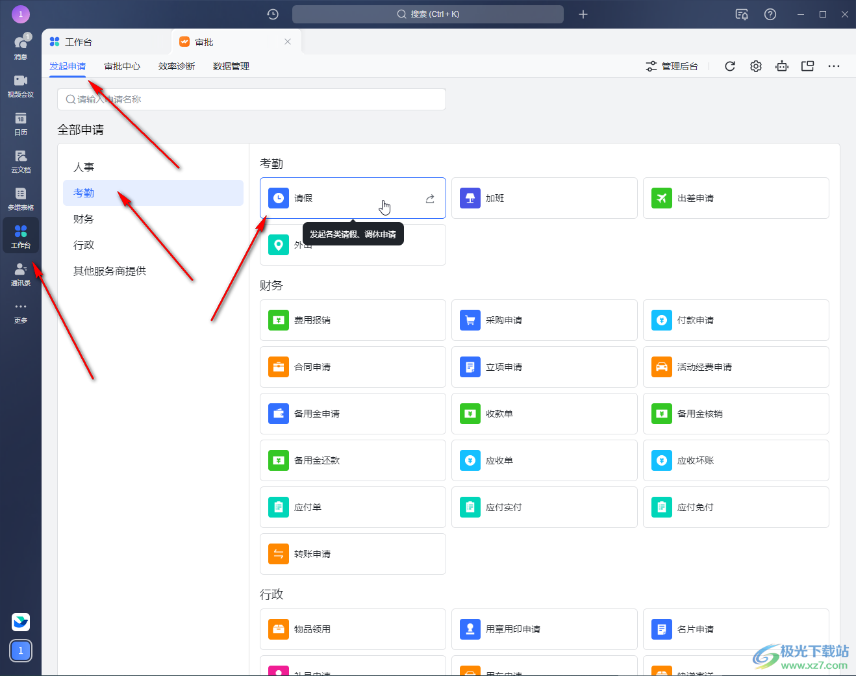The image size is (856, 676).
Task: Open 备用金还款 card
Action: point(353,460)
